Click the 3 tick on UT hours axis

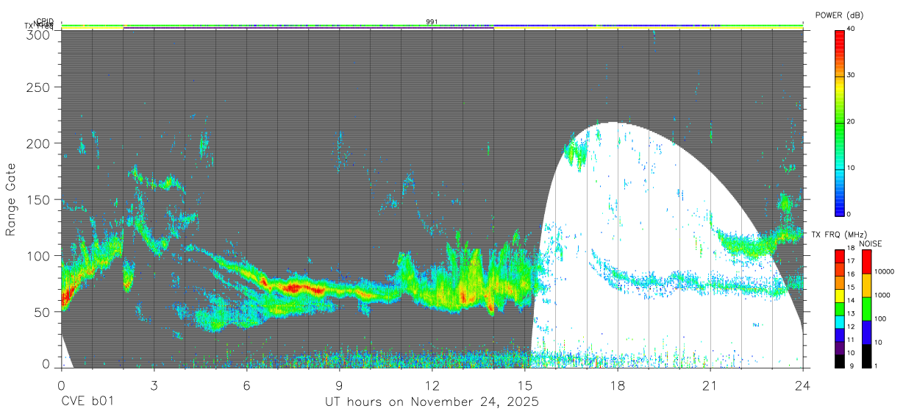(154, 385)
